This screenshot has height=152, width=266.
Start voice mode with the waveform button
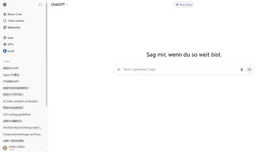coord(249,70)
